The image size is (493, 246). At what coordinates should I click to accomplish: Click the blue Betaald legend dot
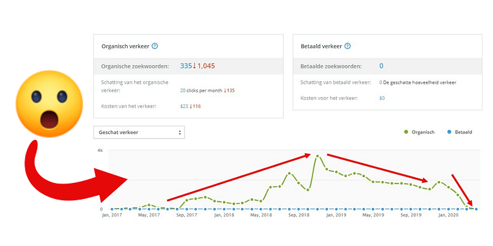click(449, 132)
